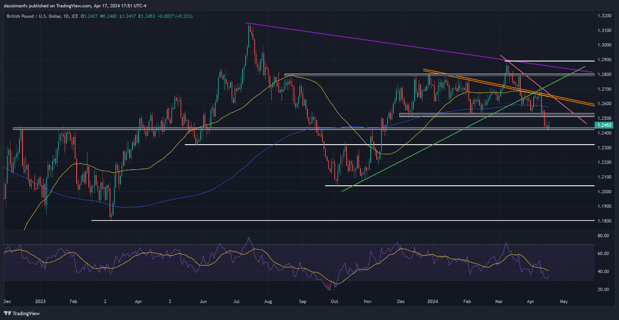Click the 1.2000 price axis label

tap(604, 192)
